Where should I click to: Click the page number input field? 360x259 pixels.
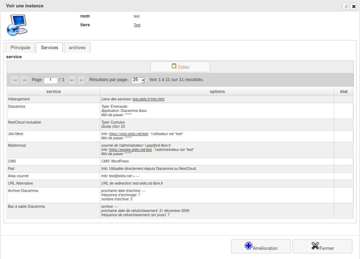pyautogui.click(x=50, y=80)
